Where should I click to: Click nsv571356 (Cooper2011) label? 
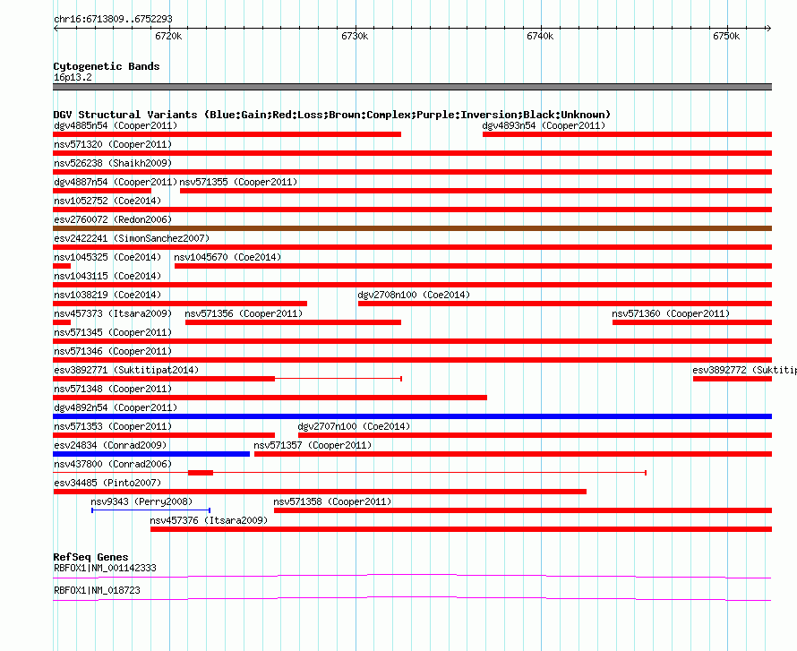click(x=244, y=313)
